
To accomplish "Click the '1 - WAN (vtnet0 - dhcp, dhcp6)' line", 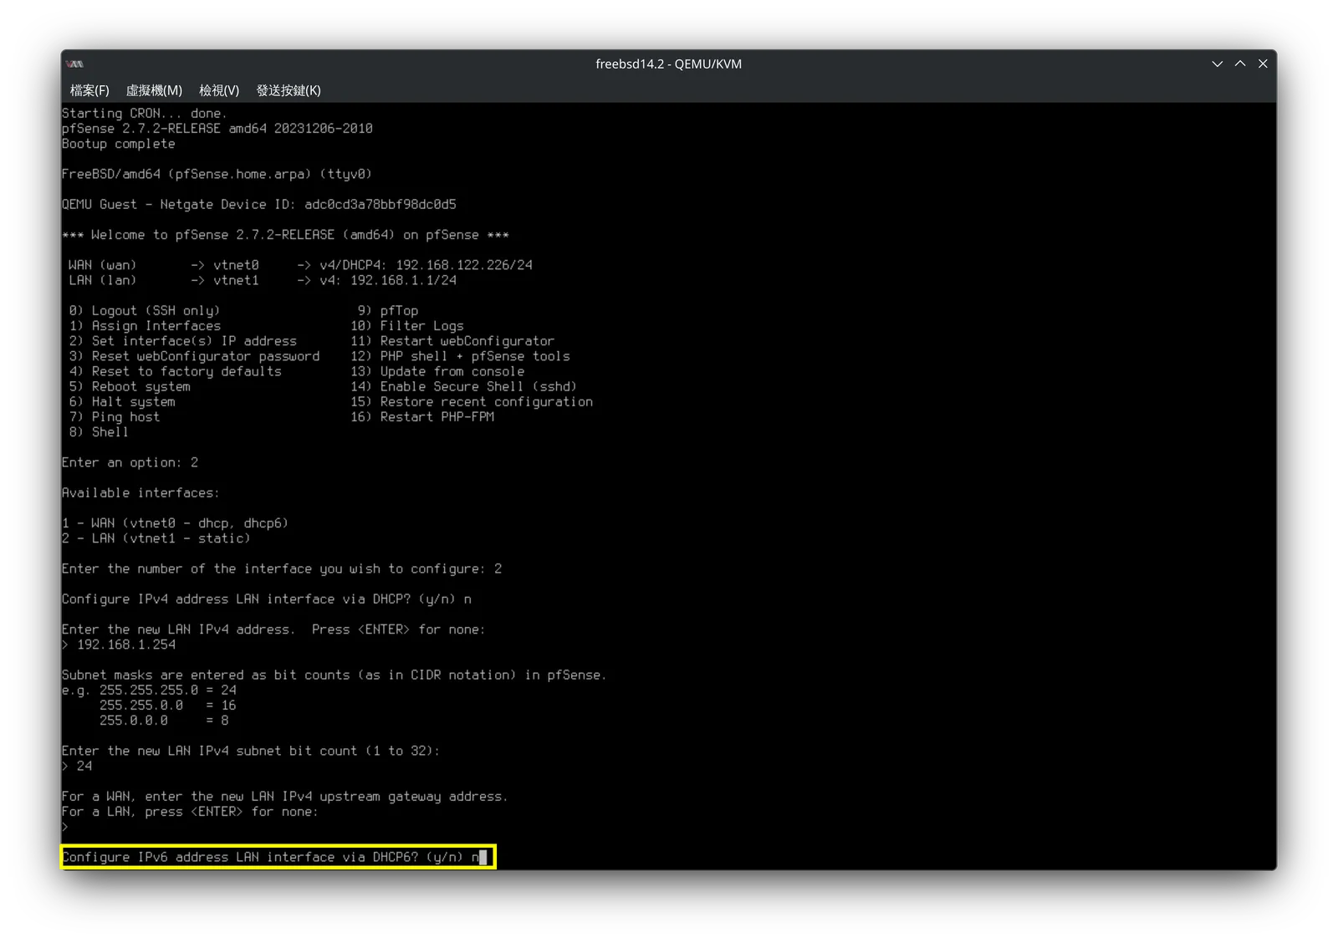I will click(175, 522).
